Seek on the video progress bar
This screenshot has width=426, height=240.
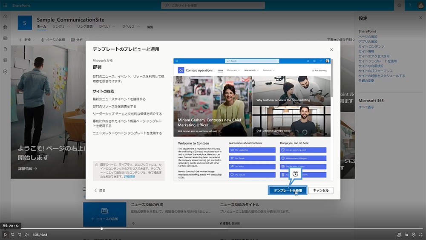pos(213,229)
